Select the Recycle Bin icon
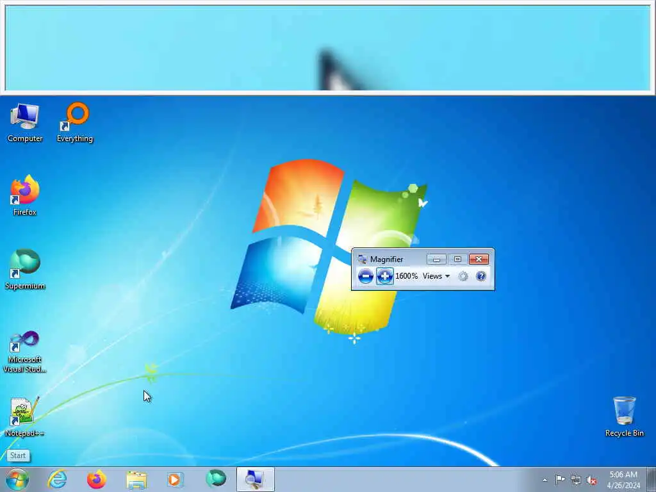Screen dimensions: 656x492 coord(624,416)
